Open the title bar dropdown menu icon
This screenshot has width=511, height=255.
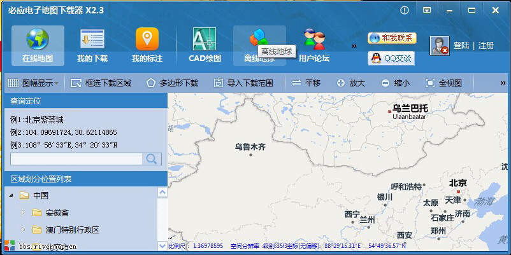(x=427, y=10)
